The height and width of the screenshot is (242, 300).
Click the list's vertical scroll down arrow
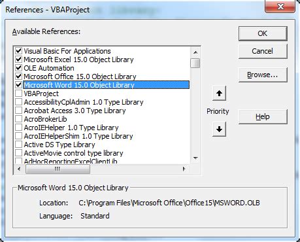[195, 158]
